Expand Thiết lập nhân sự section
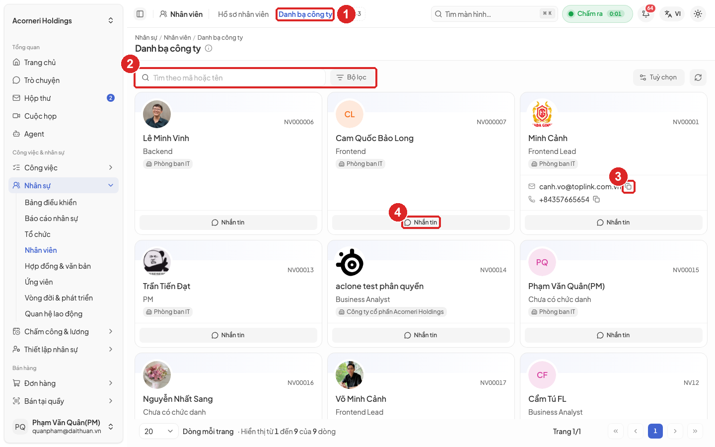715x447 pixels. tap(64, 350)
